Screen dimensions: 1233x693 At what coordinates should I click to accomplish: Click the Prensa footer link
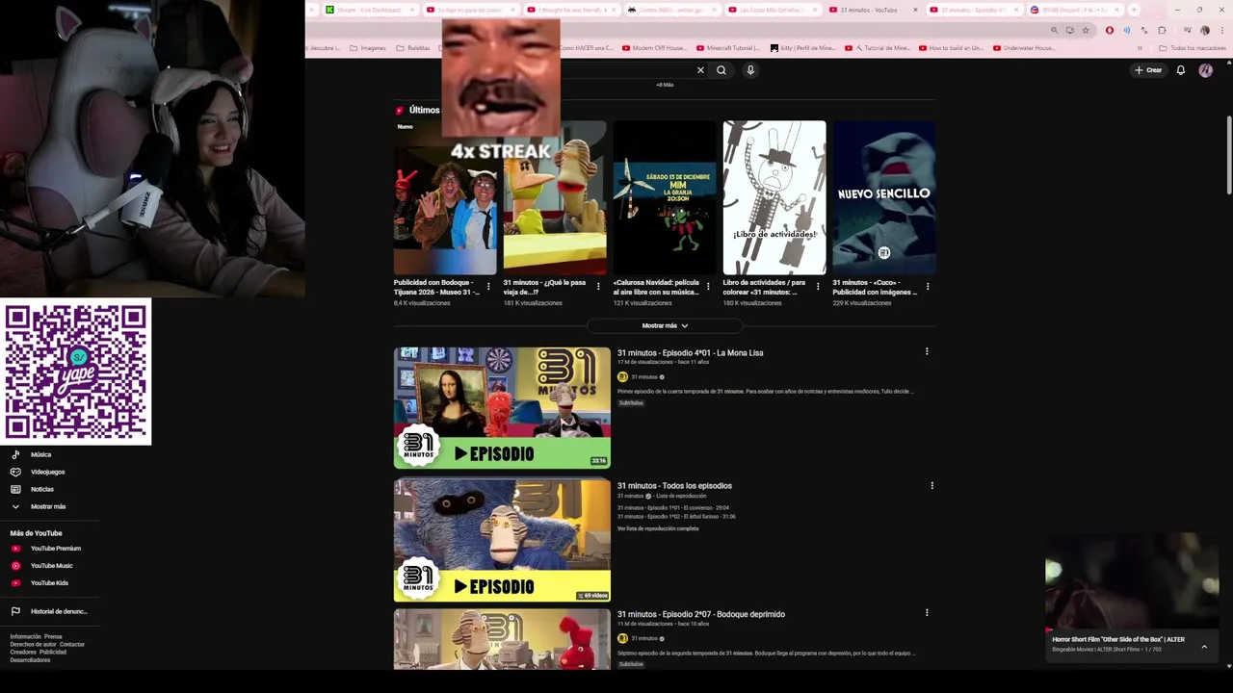(53, 636)
